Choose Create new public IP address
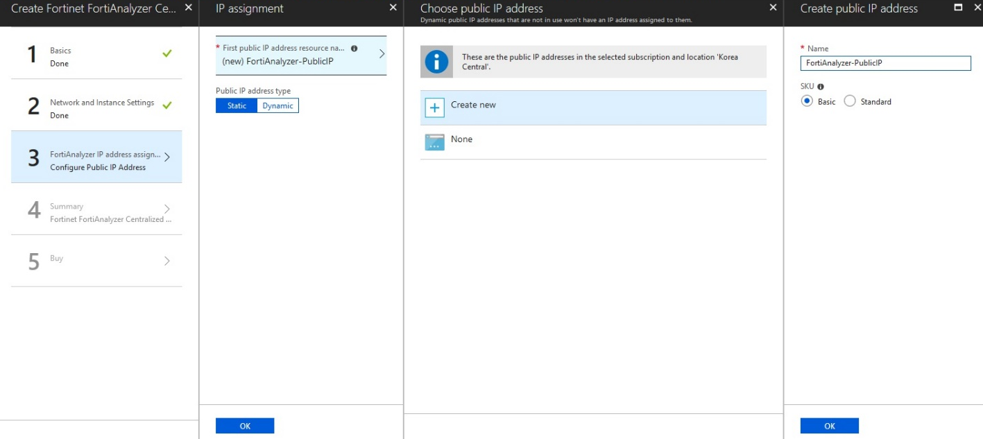The image size is (983, 439). point(593,107)
